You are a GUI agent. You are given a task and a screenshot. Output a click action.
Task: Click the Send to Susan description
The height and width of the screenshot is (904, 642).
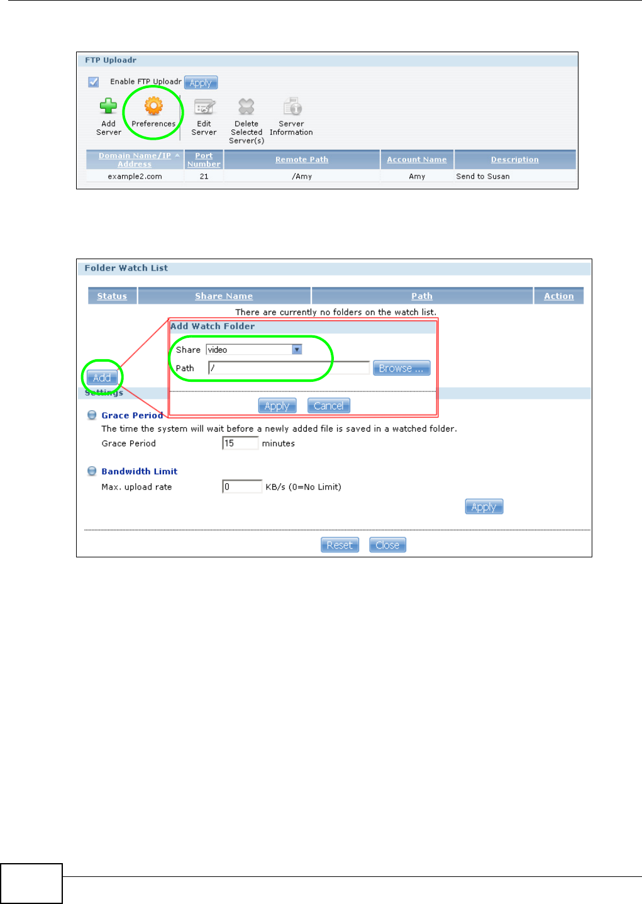click(x=483, y=177)
